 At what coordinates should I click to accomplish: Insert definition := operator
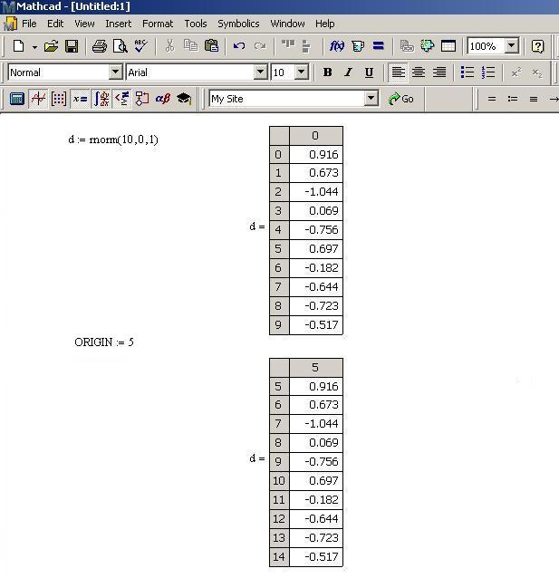[513, 99]
